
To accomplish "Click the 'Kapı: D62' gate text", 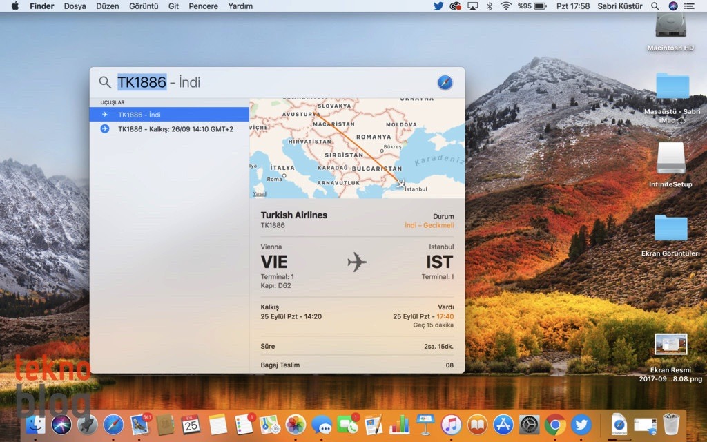I will [276, 285].
